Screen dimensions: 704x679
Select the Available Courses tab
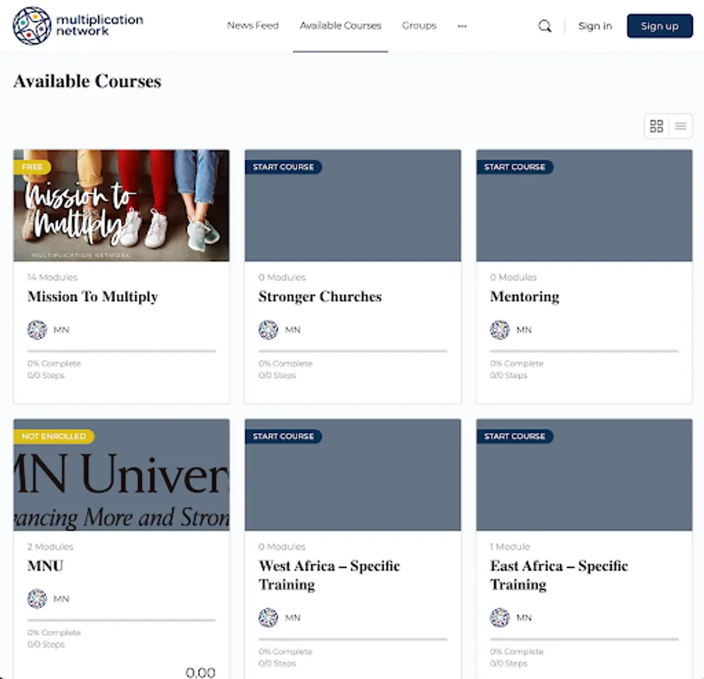(x=340, y=26)
